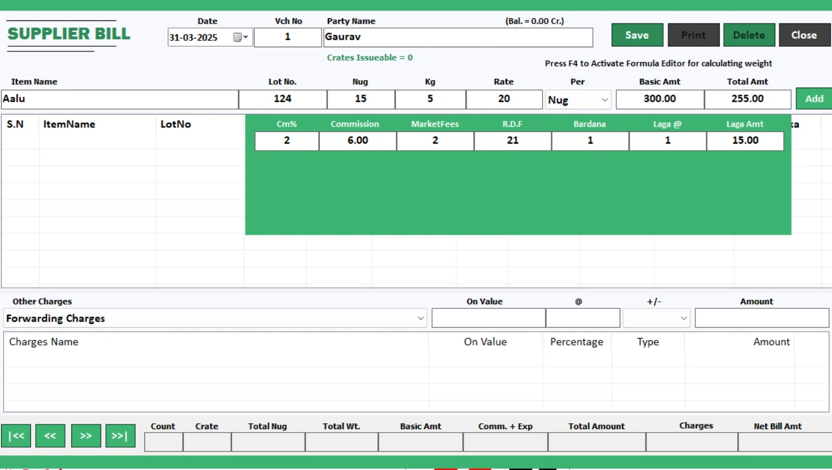Click the Net Bill Amt total box
The width and height of the screenshot is (832, 470).
click(x=785, y=442)
